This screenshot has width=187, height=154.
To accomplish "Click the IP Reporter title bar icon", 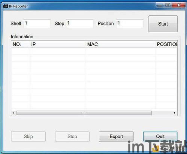I will 6,6.
